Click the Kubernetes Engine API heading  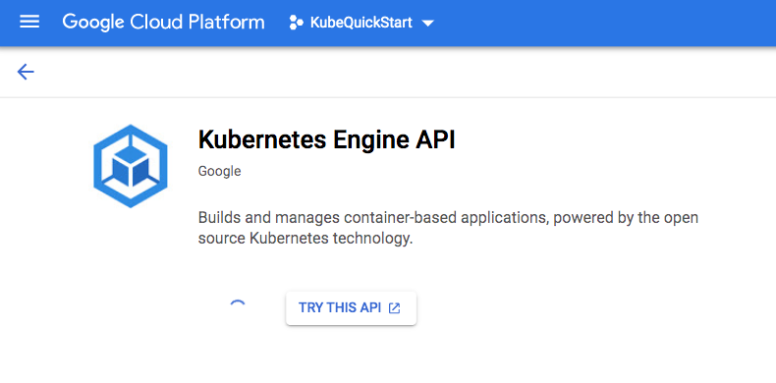(326, 140)
